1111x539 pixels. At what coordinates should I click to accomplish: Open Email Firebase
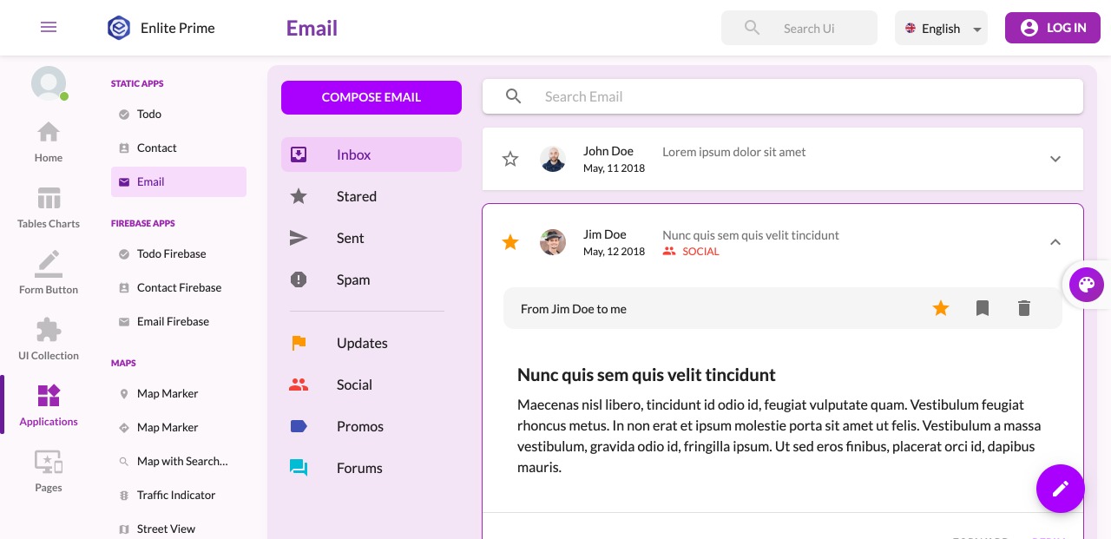(x=179, y=321)
